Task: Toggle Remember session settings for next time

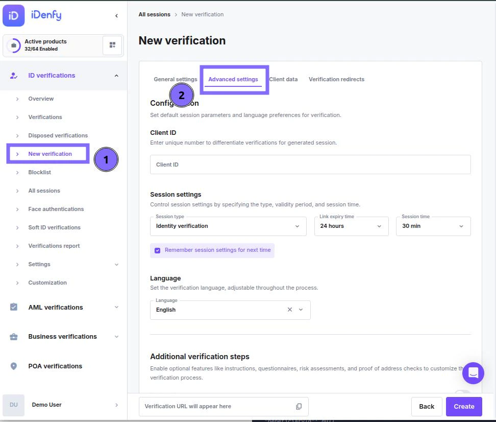Action: click(x=157, y=250)
